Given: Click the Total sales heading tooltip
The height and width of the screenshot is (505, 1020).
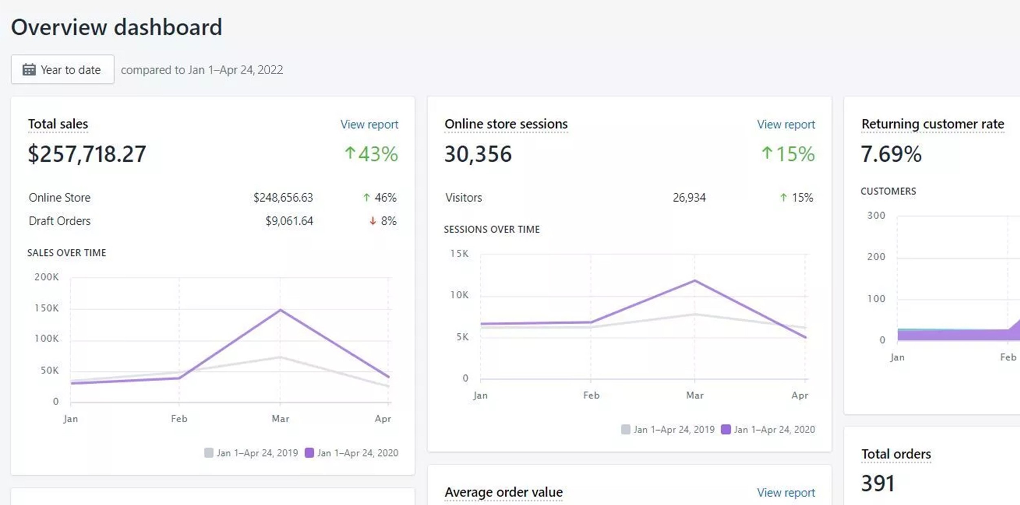Looking at the screenshot, I should coord(57,124).
